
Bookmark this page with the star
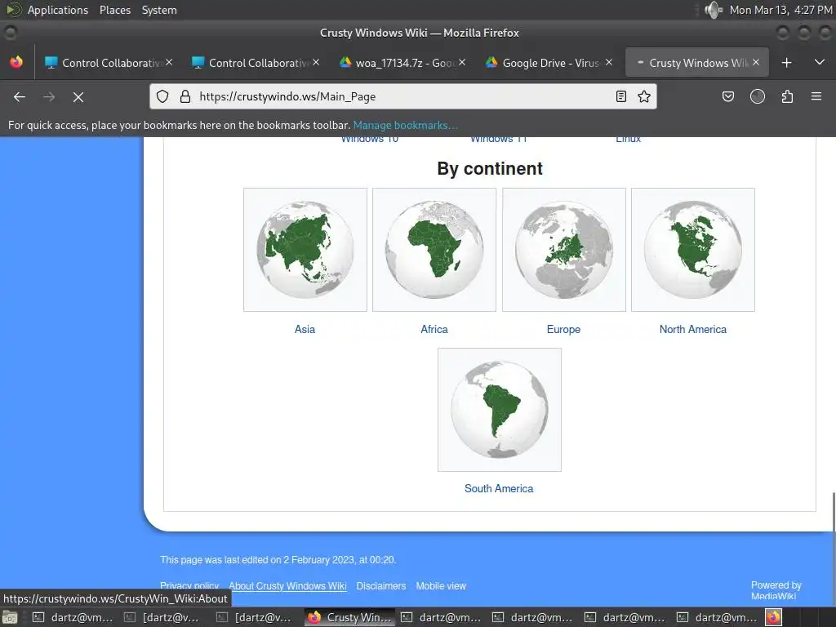(644, 96)
